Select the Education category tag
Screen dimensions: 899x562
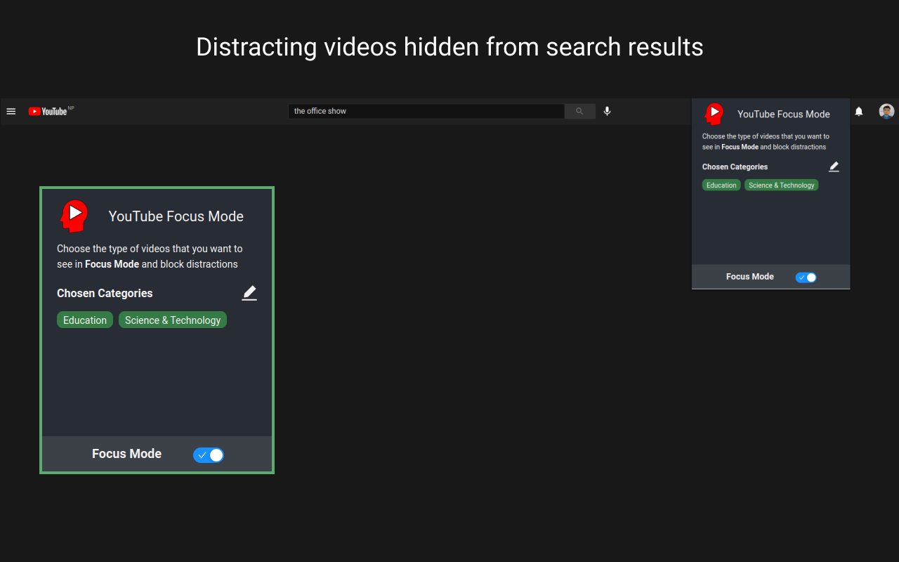coord(84,320)
